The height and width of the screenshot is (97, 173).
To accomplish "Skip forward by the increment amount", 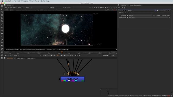I will click(x=79, y=56).
